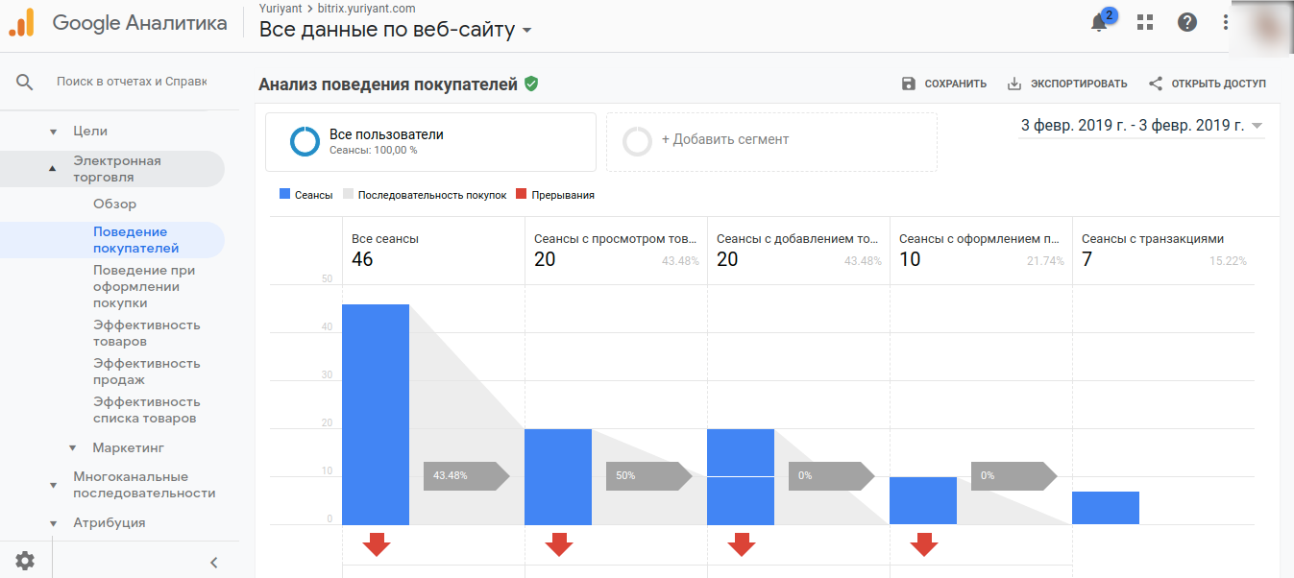Image resolution: width=1294 pixels, height=578 pixels.
Task: Click the Все сеансы column header
Action: 385,239
